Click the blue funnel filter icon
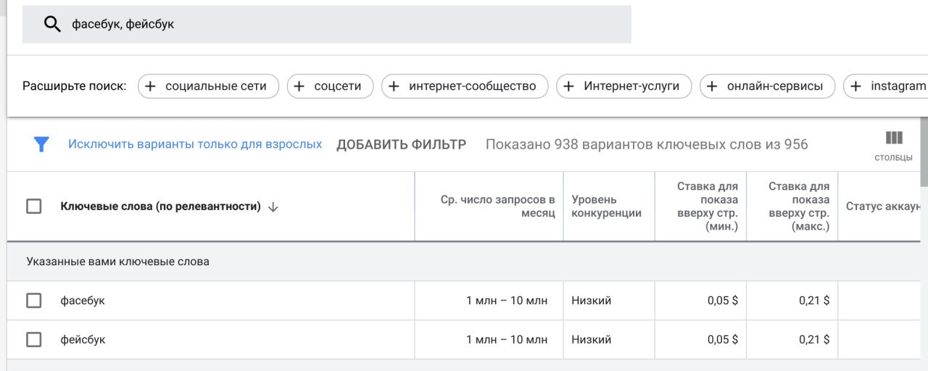Viewport: 928px width, 371px height. [41, 144]
